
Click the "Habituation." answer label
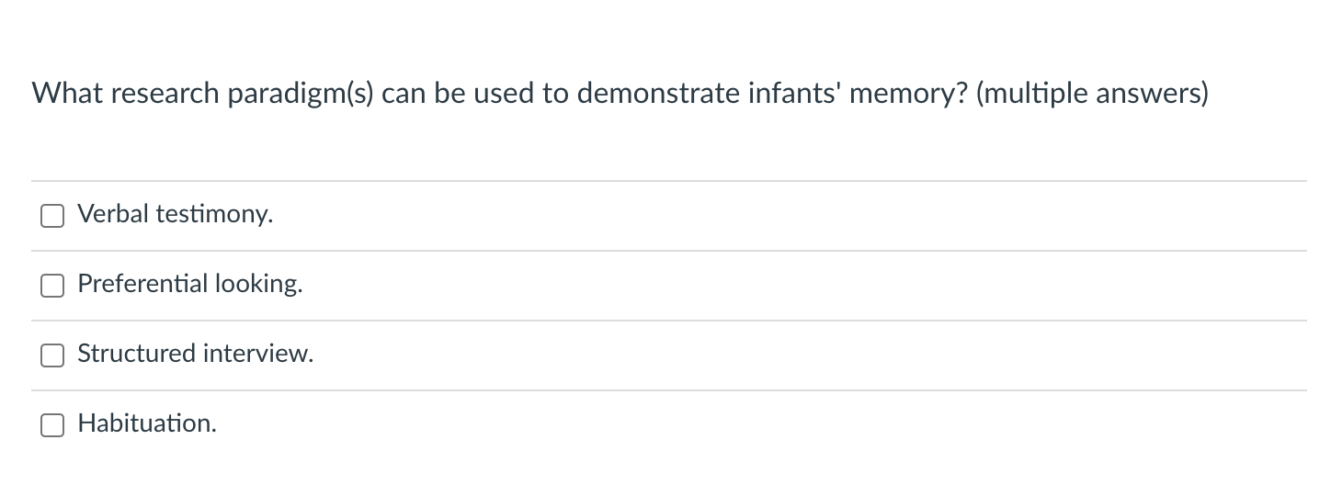click(x=147, y=424)
